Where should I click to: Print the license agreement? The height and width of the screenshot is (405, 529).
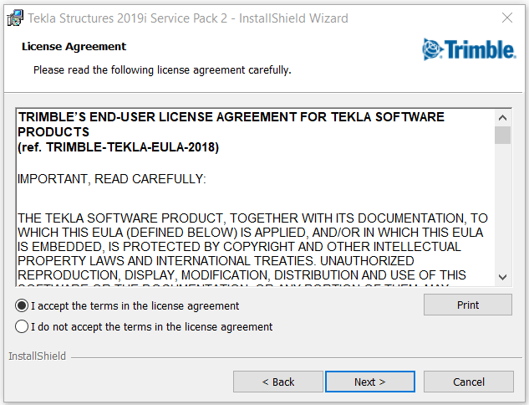[468, 305]
